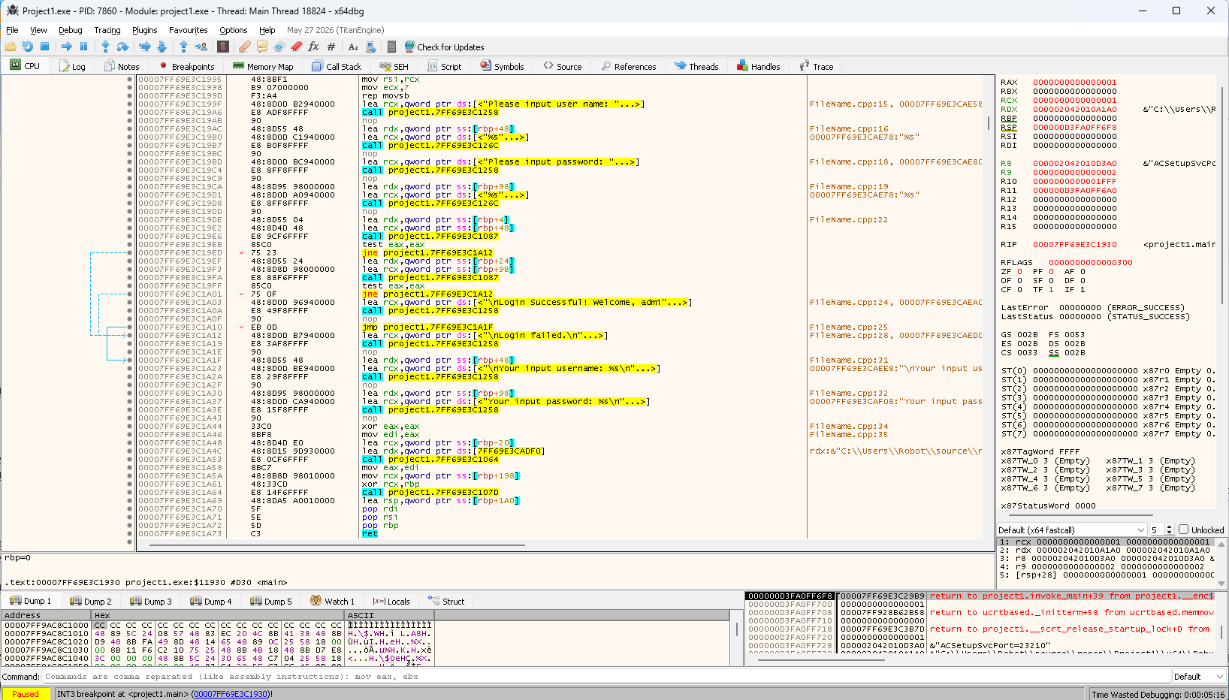This screenshot has height=700, width=1229.
Task: Open the calculator icon
Action: tap(391, 47)
